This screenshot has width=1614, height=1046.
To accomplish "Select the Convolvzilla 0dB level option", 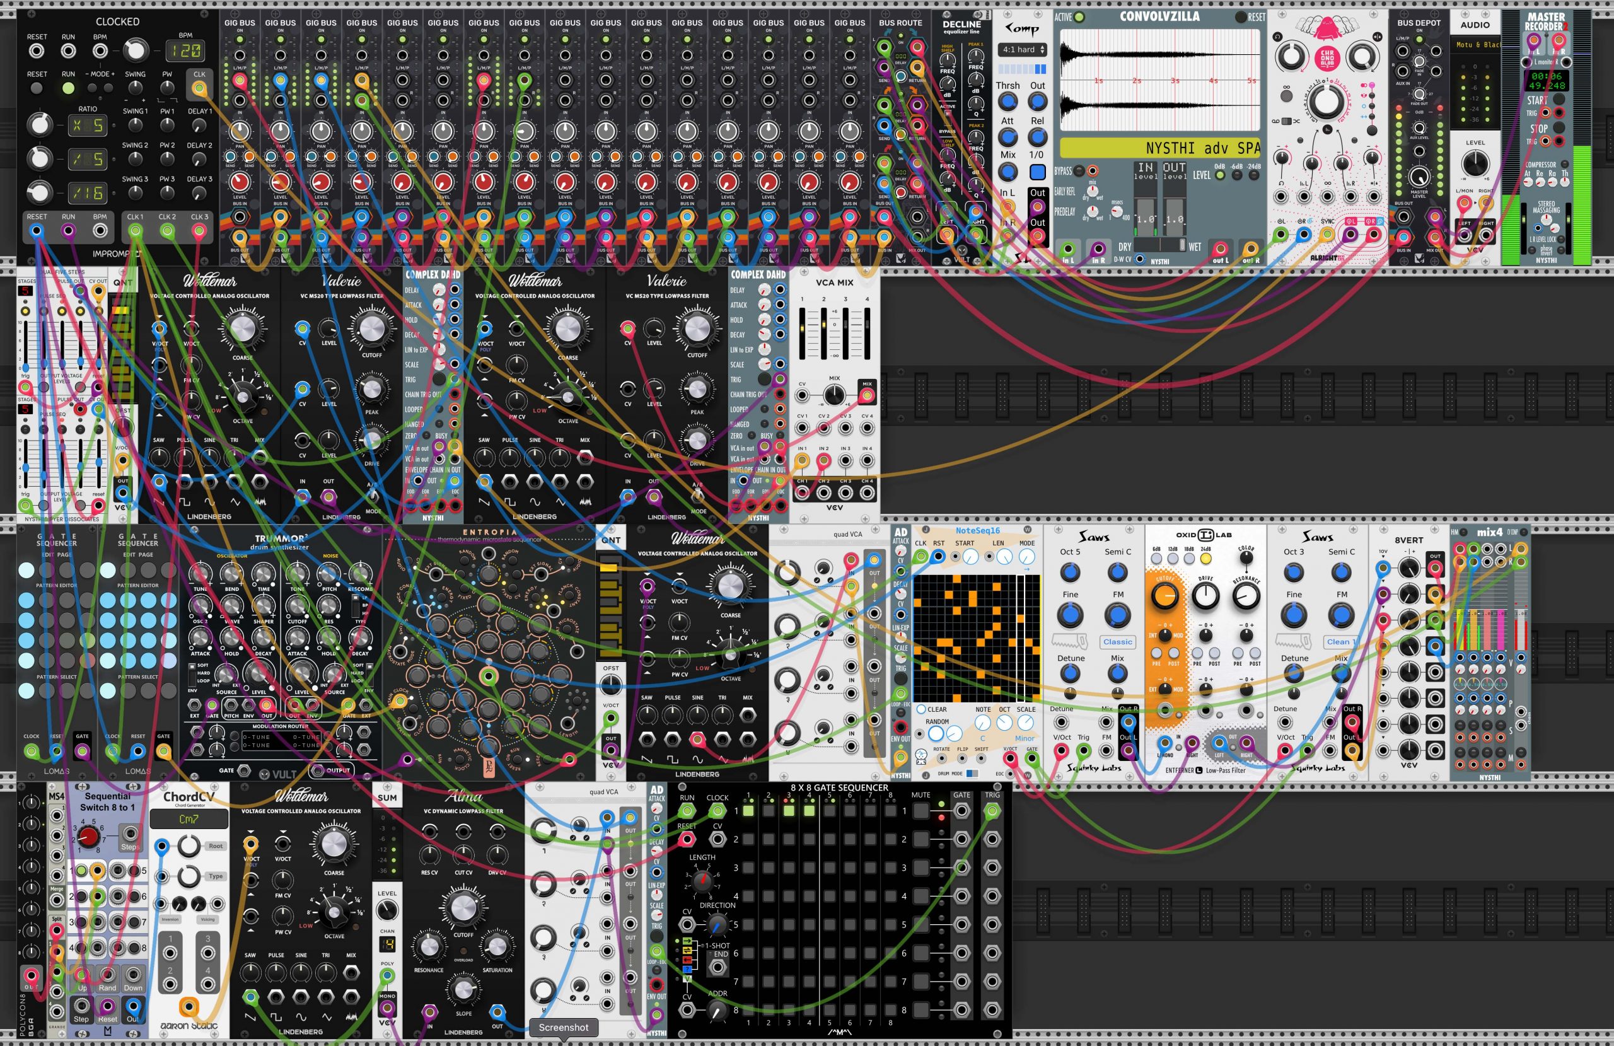I will pos(1219,176).
